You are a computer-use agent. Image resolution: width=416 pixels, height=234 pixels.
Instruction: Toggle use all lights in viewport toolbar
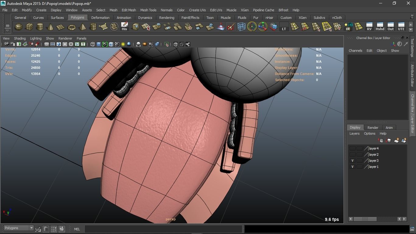point(123,44)
